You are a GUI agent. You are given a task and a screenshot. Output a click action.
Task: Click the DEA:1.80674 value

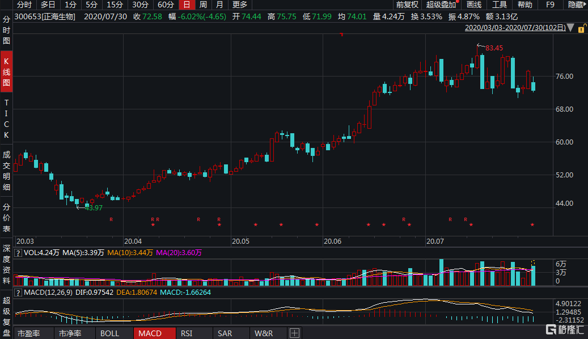(x=137, y=293)
